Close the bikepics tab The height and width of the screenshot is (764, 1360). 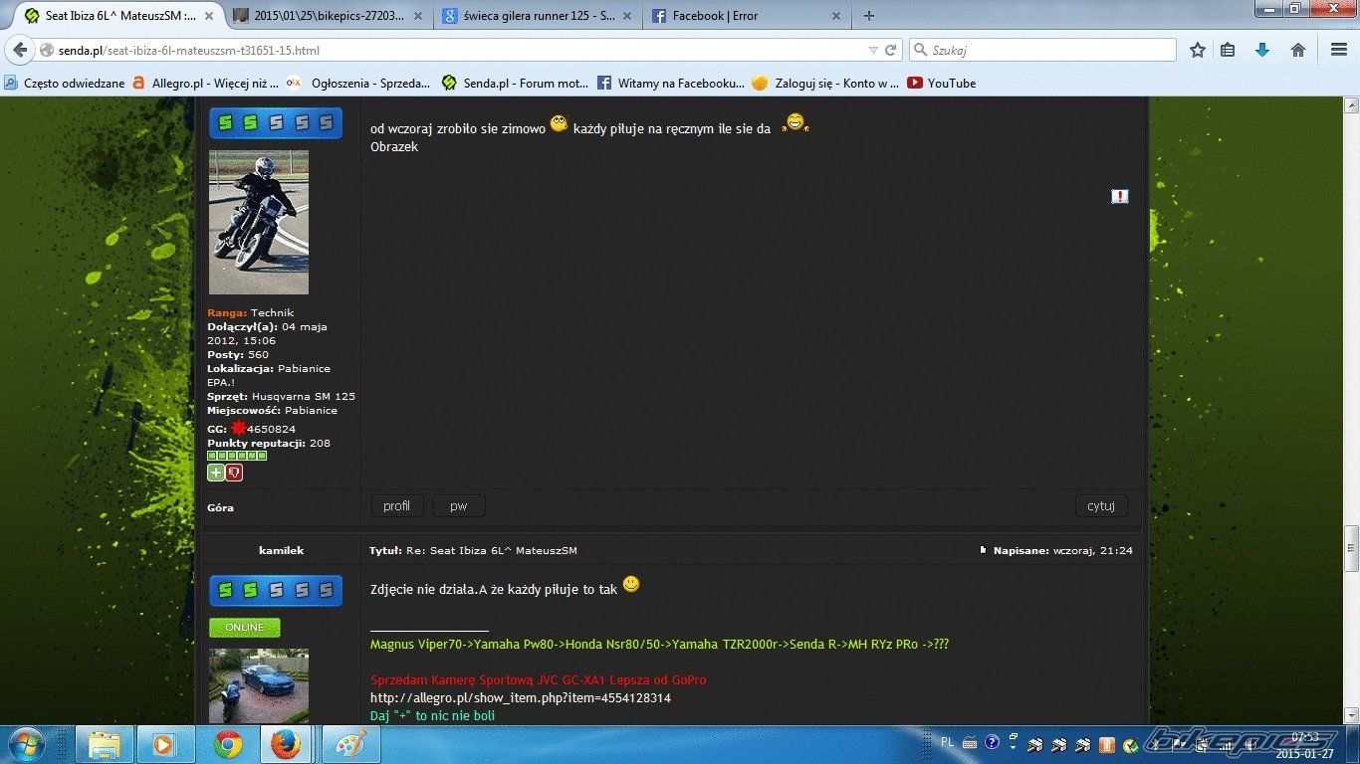418,16
